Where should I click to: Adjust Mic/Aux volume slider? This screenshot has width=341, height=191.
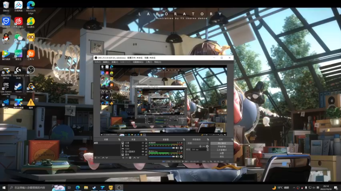pos(162,156)
